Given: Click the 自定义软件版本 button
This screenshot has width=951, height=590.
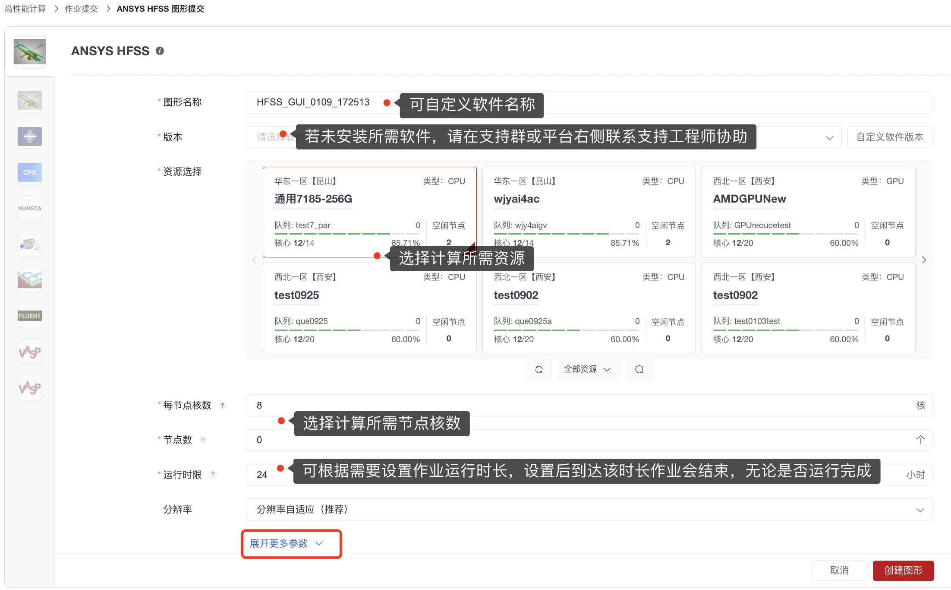Looking at the screenshot, I should click(889, 137).
